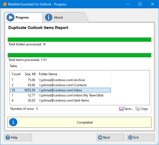
Task: Click the About info icon
Action: [x=49, y=17]
